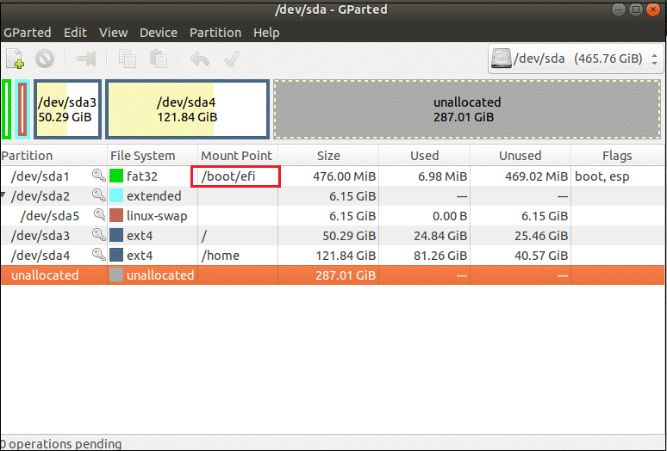
Task: Sort by the Used column header
Action: [425, 156]
